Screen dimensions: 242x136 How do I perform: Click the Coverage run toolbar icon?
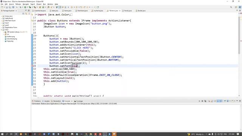tap(30, 7)
